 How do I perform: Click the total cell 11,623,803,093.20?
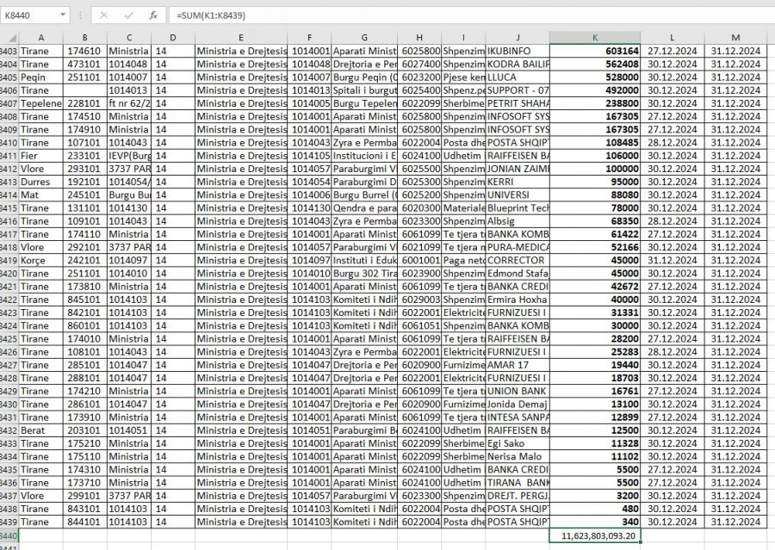click(x=595, y=535)
